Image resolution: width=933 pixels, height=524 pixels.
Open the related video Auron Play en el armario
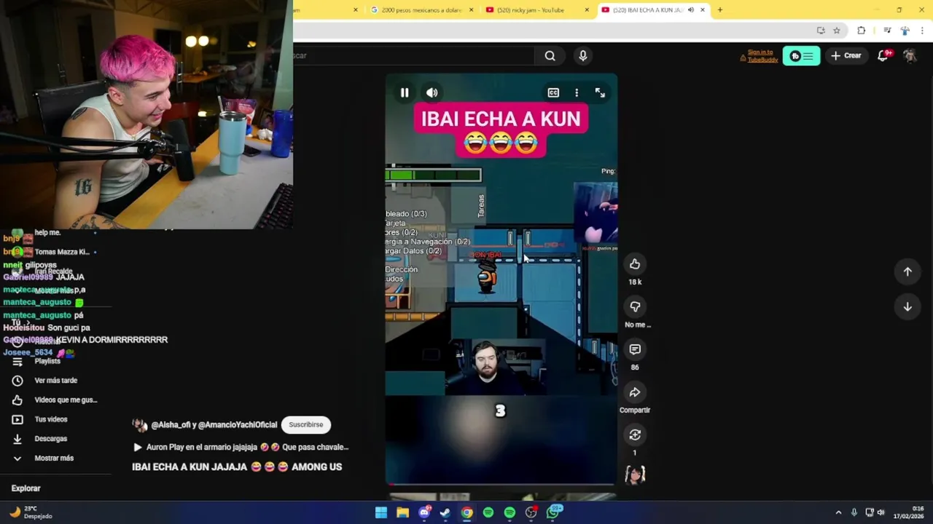[241, 447]
